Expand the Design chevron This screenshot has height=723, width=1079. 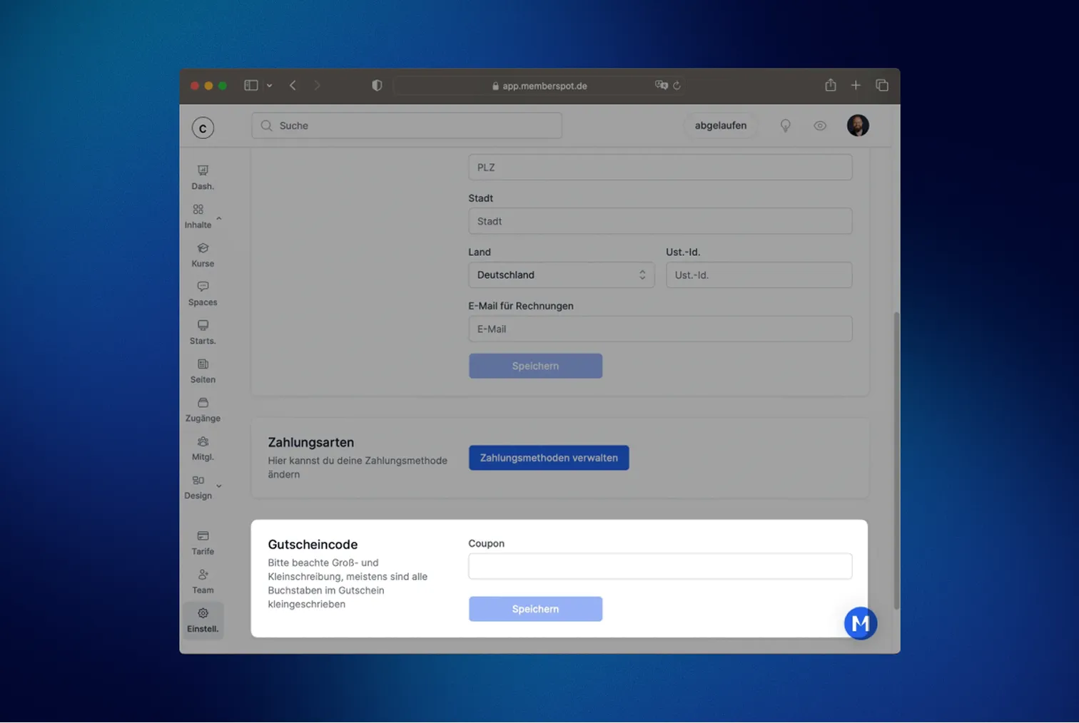[219, 486]
